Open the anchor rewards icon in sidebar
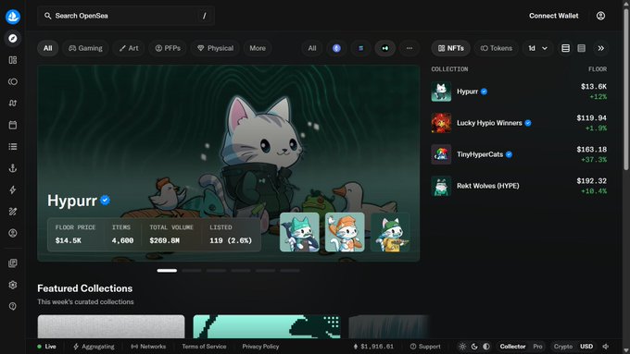The width and height of the screenshot is (630, 354). pyautogui.click(x=13, y=168)
